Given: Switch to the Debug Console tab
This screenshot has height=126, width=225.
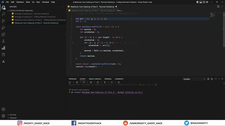Looking at the screenshot, I should click(x=95, y=79).
